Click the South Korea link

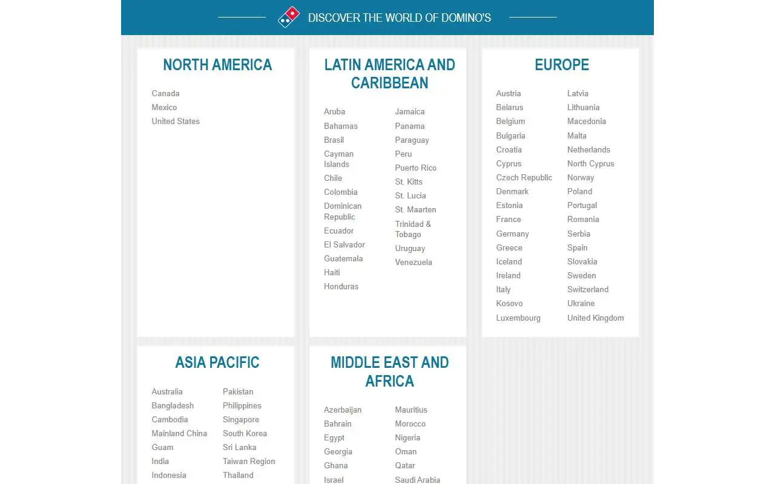[245, 433]
